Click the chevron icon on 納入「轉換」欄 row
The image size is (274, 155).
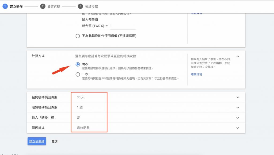tap(238, 118)
